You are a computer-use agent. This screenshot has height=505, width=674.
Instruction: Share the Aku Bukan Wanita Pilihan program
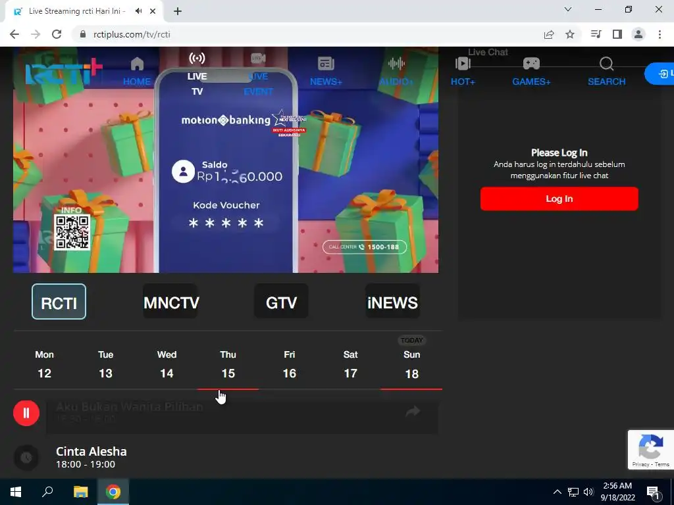413,412
